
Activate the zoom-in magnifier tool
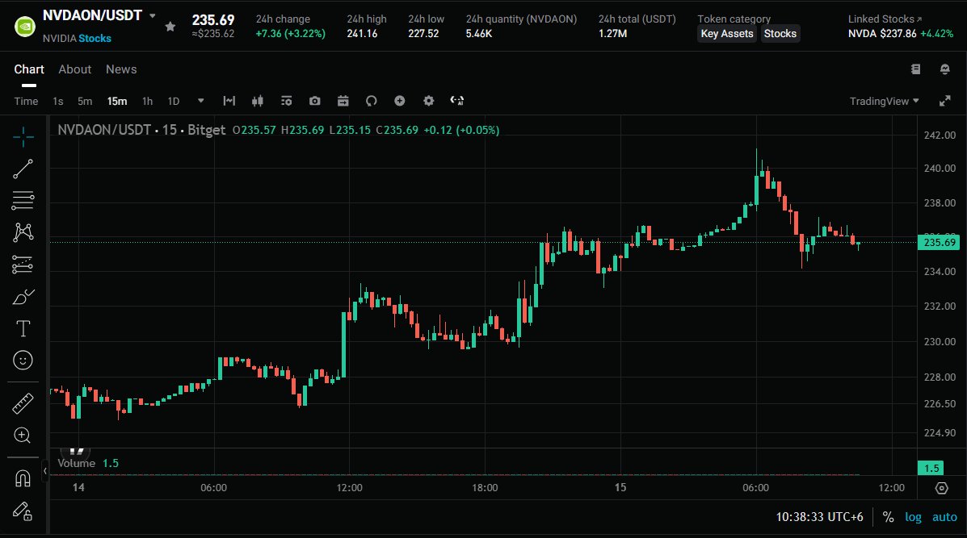tap(22, 436)
